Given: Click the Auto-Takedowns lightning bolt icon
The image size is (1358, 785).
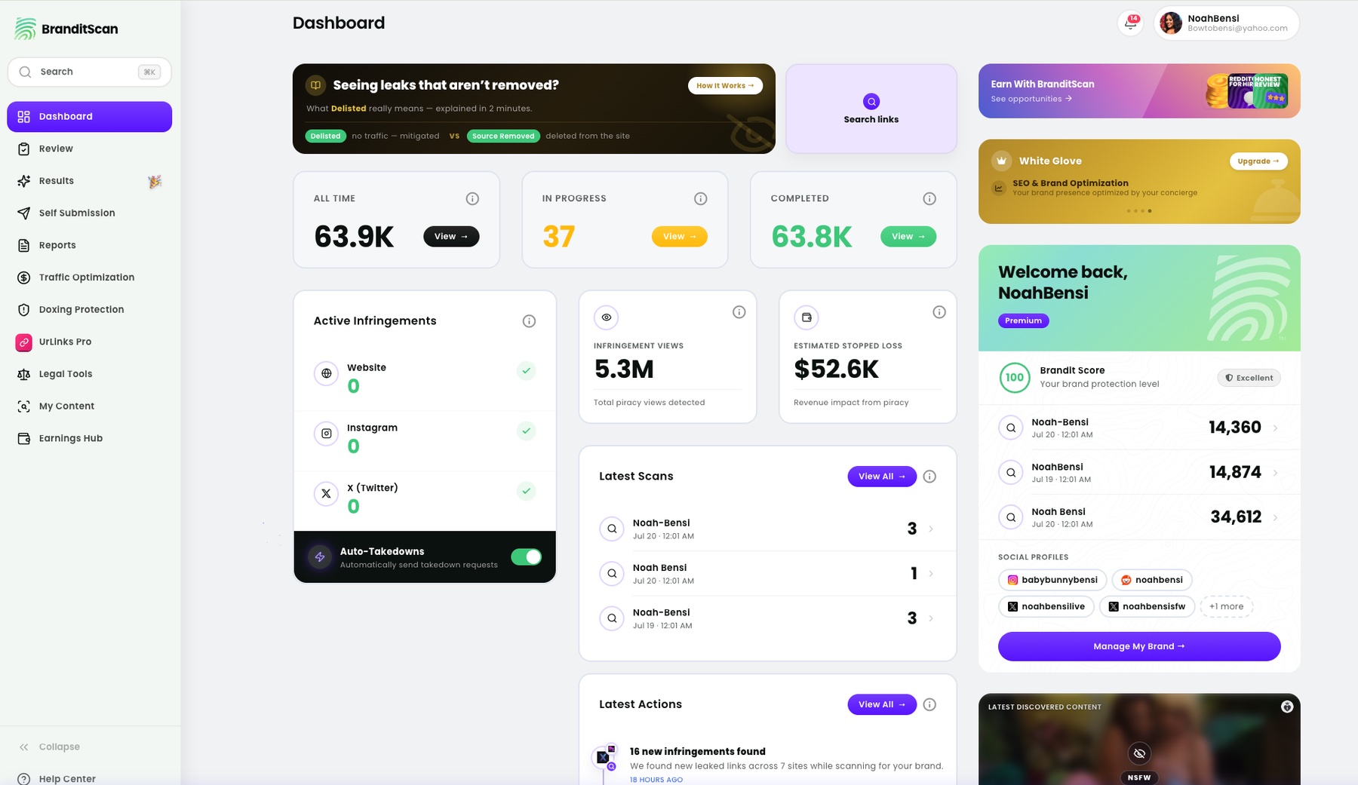Looking at the screenshot, I should [320, 557].
